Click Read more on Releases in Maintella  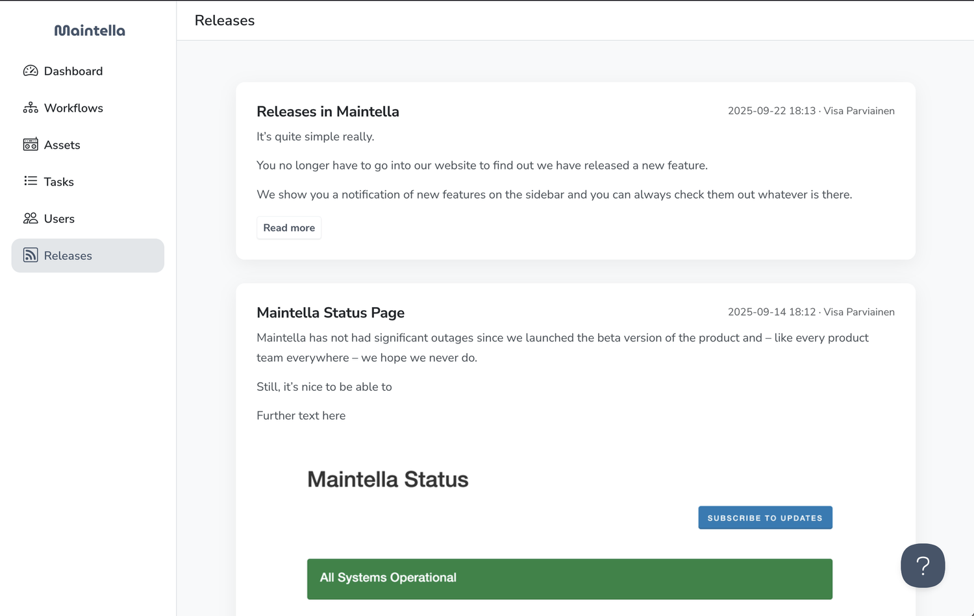click(289, 228)
